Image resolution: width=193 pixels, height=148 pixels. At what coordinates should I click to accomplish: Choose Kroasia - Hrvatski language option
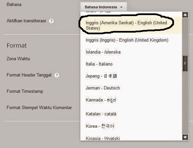tap(131, 138)
